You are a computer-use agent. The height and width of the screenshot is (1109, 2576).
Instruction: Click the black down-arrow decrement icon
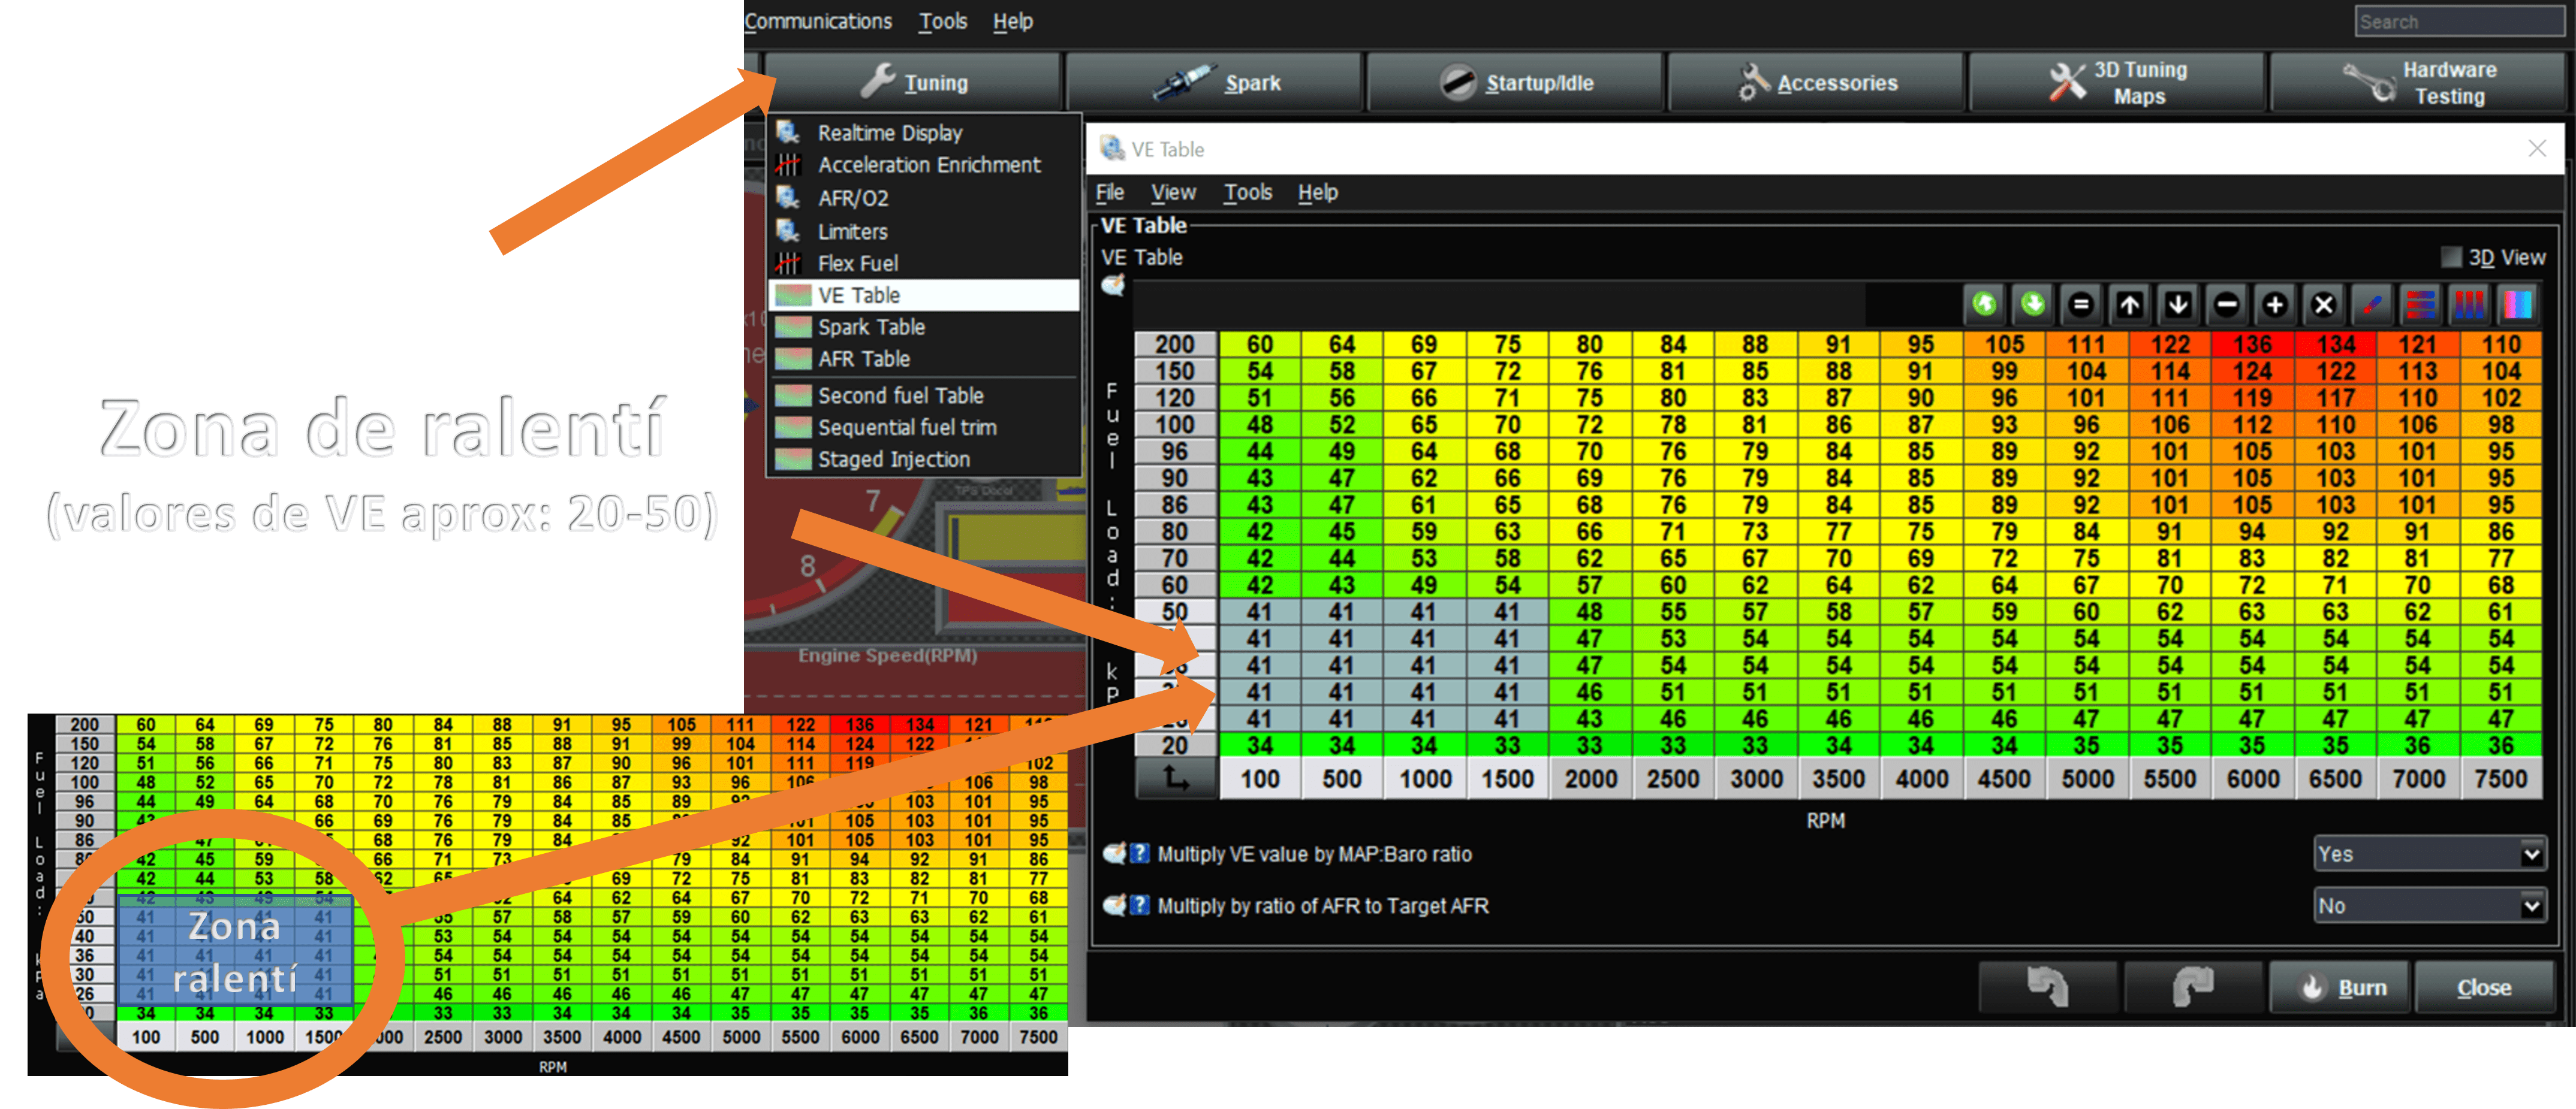click(2178, 305)
